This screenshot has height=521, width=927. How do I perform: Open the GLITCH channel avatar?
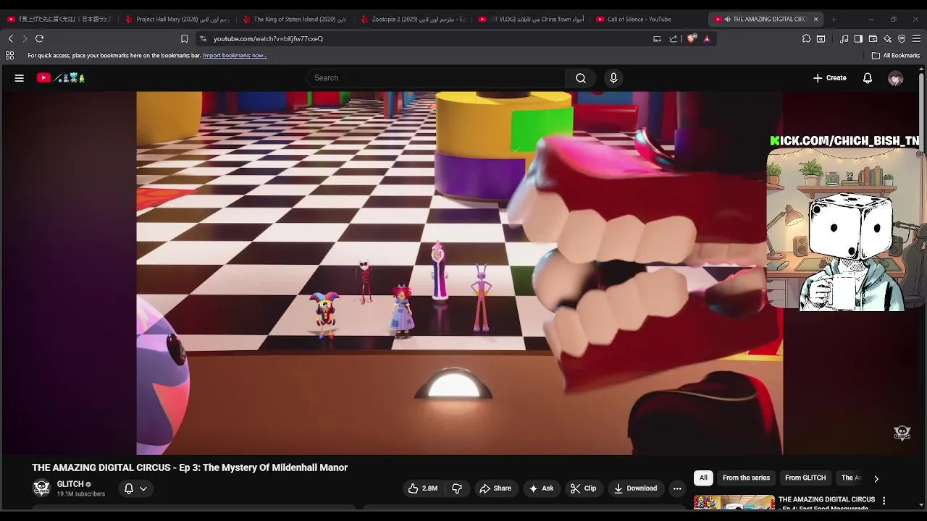tap(42, 488)
